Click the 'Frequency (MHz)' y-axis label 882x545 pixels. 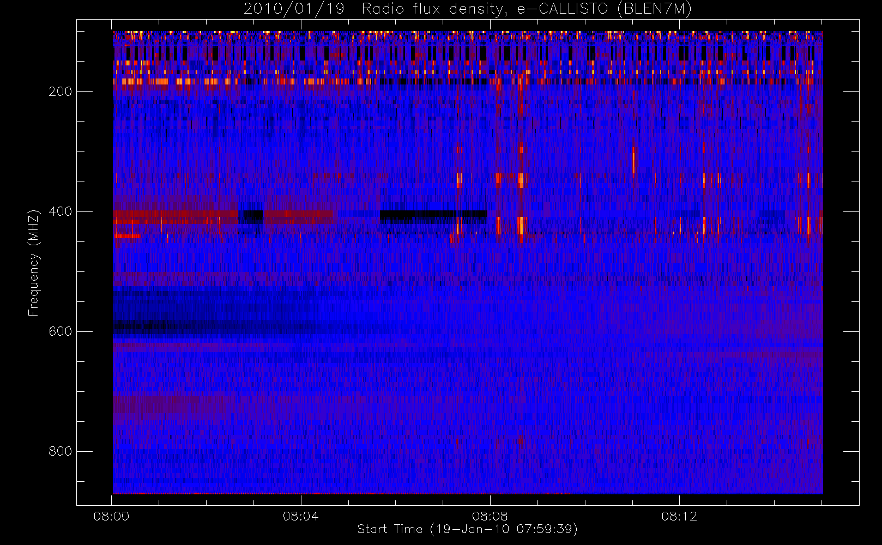(x=34, y=262)
